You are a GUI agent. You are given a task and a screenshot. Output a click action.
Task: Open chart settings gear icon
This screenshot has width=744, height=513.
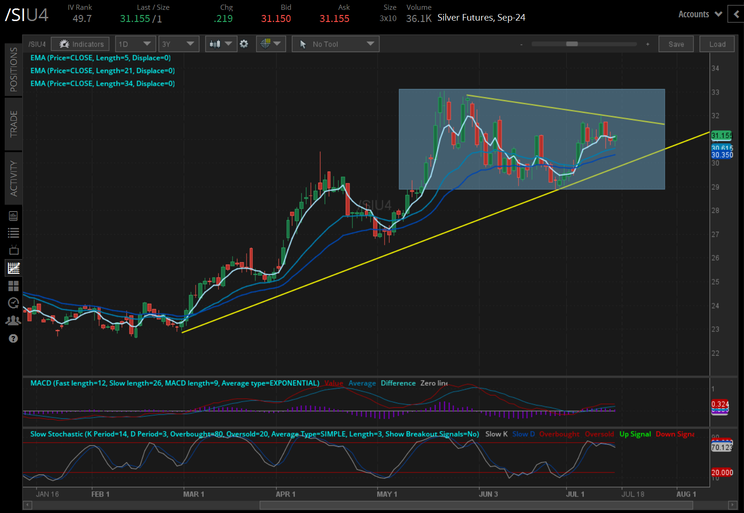[x=244, y=44]
